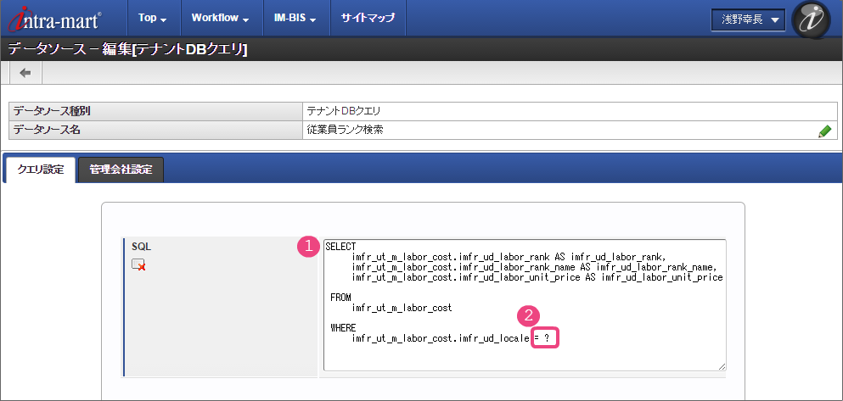The image size is (843, 401).
Task: Click the SQL text area resize handle
Action: [x=722, y=366]
